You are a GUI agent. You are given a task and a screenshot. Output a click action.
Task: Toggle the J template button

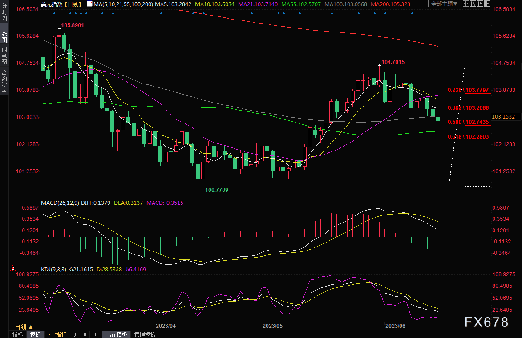[75, 334]
